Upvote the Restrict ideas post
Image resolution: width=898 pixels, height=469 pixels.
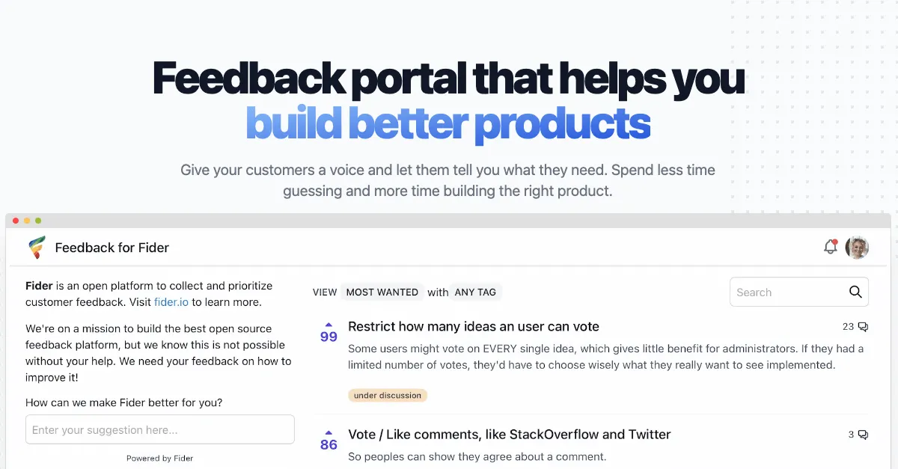click(x=329, y=325)
